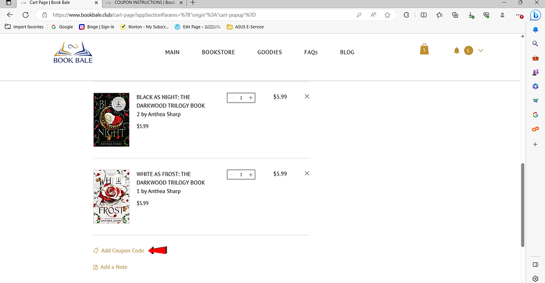The width and height of the screenshot is (545, 283).
Task: Toggle the Read aloud icon
Action: click(373, 15)
